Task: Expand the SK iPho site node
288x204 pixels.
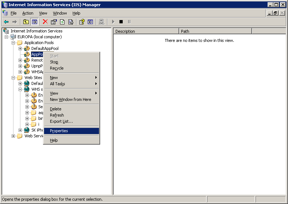Action: click(x=20, y=130)
